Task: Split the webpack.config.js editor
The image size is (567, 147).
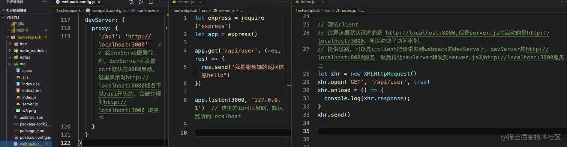Action: click(x=151, y=2)
